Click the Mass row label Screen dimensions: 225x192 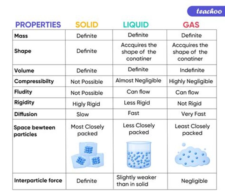tap(21, 36)
